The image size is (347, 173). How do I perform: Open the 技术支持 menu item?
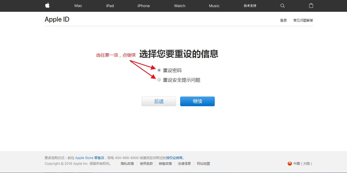250,6
